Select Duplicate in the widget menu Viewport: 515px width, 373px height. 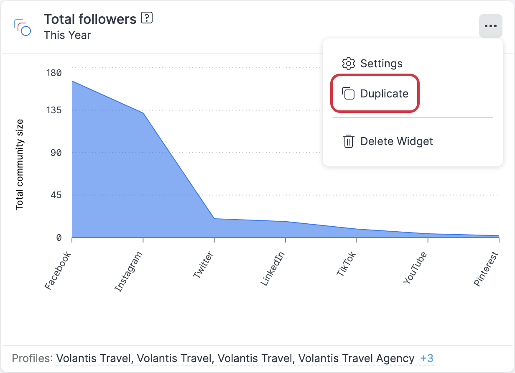pos(384,94)
